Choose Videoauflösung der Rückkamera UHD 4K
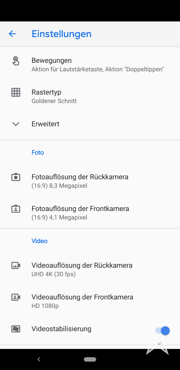The width and height of the screenshot is (180, 370). coord(90,269)
